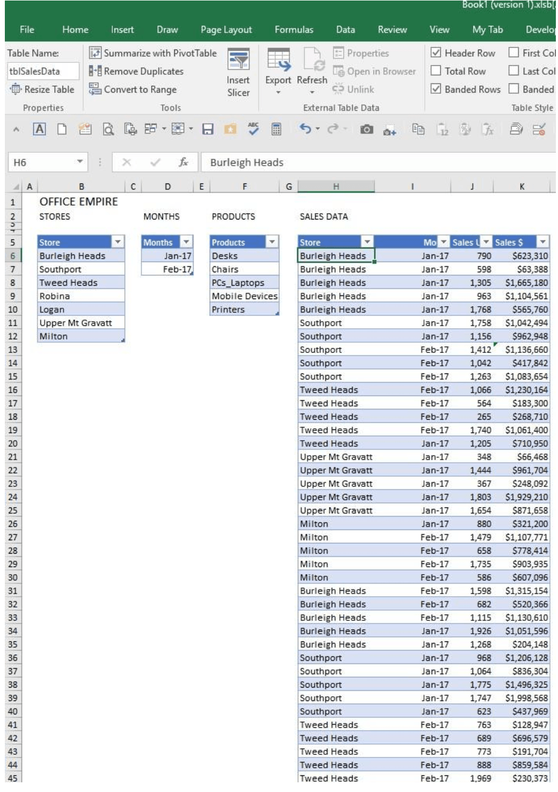Enable the First Column checkbox
Screen dimensions: 558x792
tap(514, 53)
